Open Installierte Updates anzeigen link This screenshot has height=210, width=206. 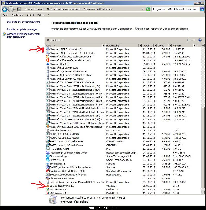tap(22, 29)
